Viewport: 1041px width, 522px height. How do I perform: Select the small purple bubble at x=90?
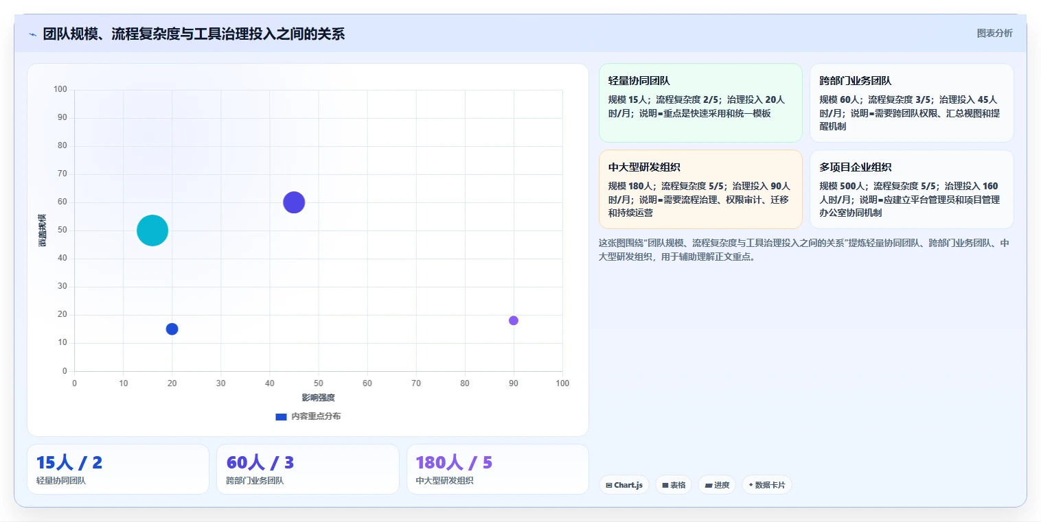click(x=514, y=320)
